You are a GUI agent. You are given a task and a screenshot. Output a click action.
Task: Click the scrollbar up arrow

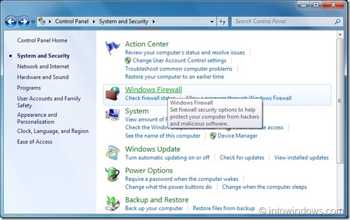(x=340, y=34)
